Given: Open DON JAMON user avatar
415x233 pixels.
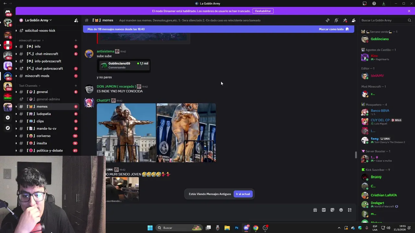Looking at the screenshot, I should 89,89.
